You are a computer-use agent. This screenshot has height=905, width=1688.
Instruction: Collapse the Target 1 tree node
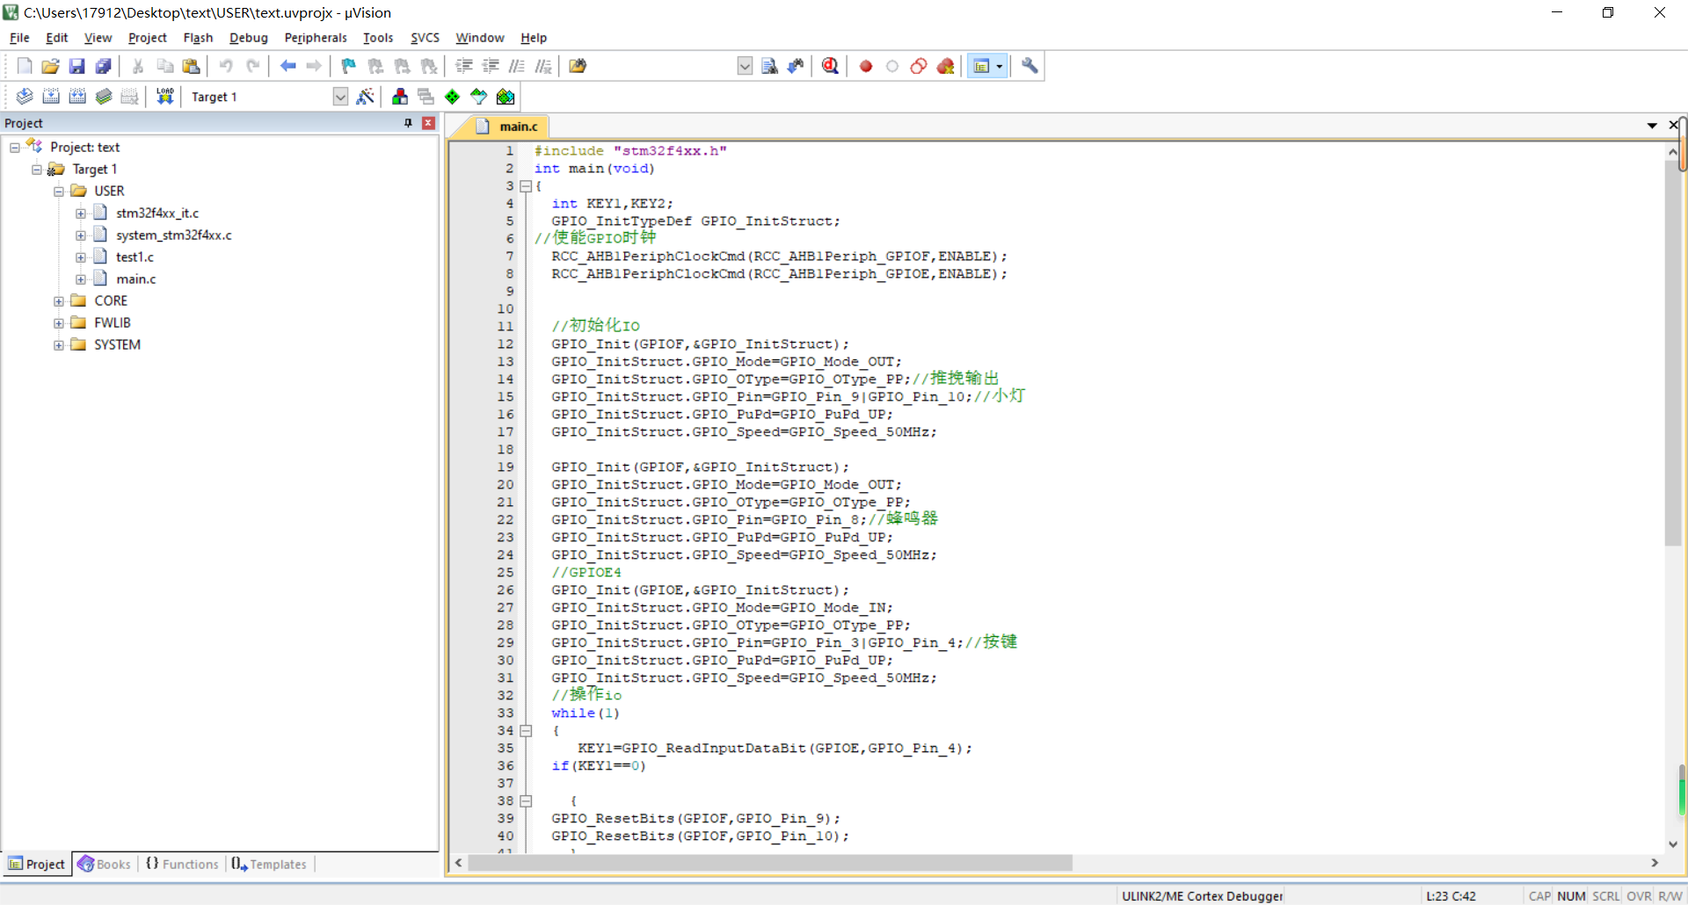pyautogui.click(x=37, y=170)
